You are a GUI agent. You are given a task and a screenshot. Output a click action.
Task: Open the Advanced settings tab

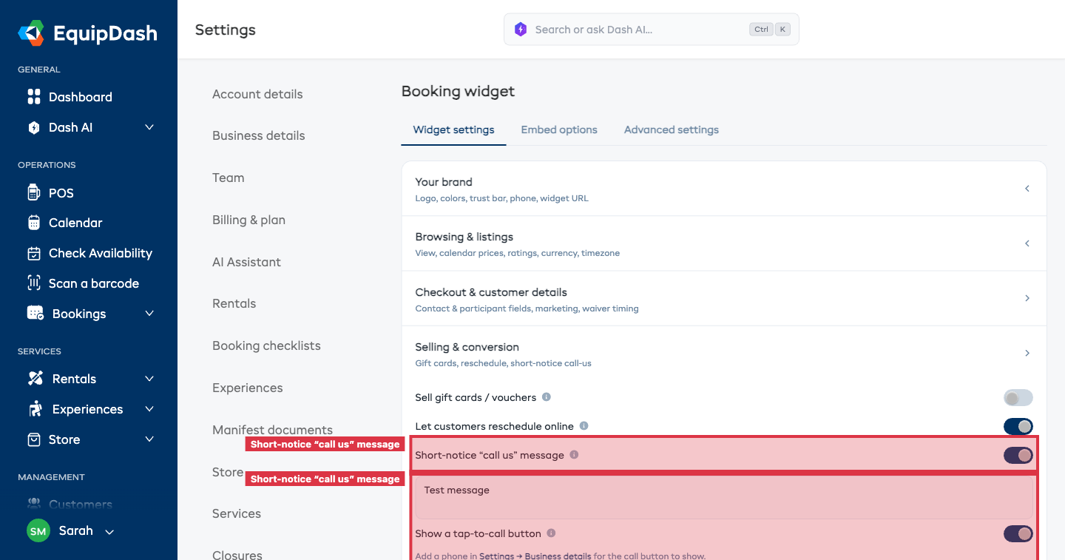tap(671, 129)
